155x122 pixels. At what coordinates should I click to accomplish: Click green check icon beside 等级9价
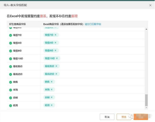11,51
